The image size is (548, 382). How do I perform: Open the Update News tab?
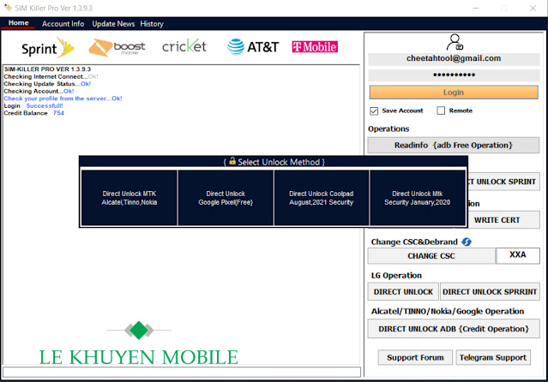[113, 24]
